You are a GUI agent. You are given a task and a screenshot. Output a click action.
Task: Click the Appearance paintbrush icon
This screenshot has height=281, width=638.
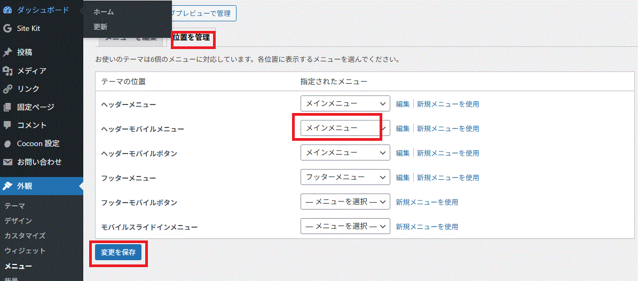tap(7, 186)
